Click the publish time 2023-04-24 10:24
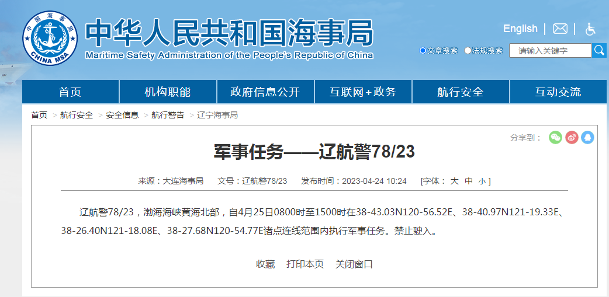 pyautogui.click(x=374, y=181)
